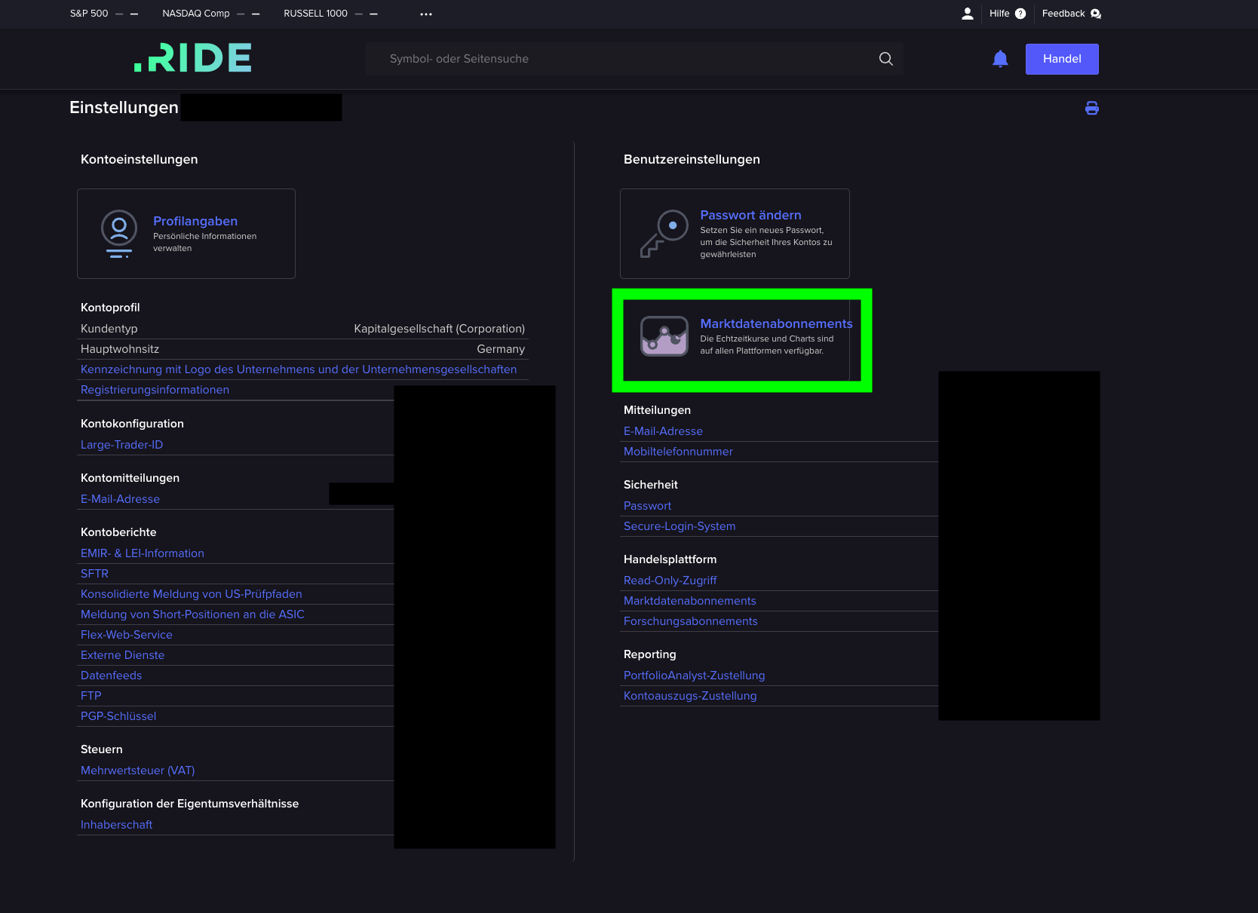
Task: Click the Handel button
Action: 1061,58
